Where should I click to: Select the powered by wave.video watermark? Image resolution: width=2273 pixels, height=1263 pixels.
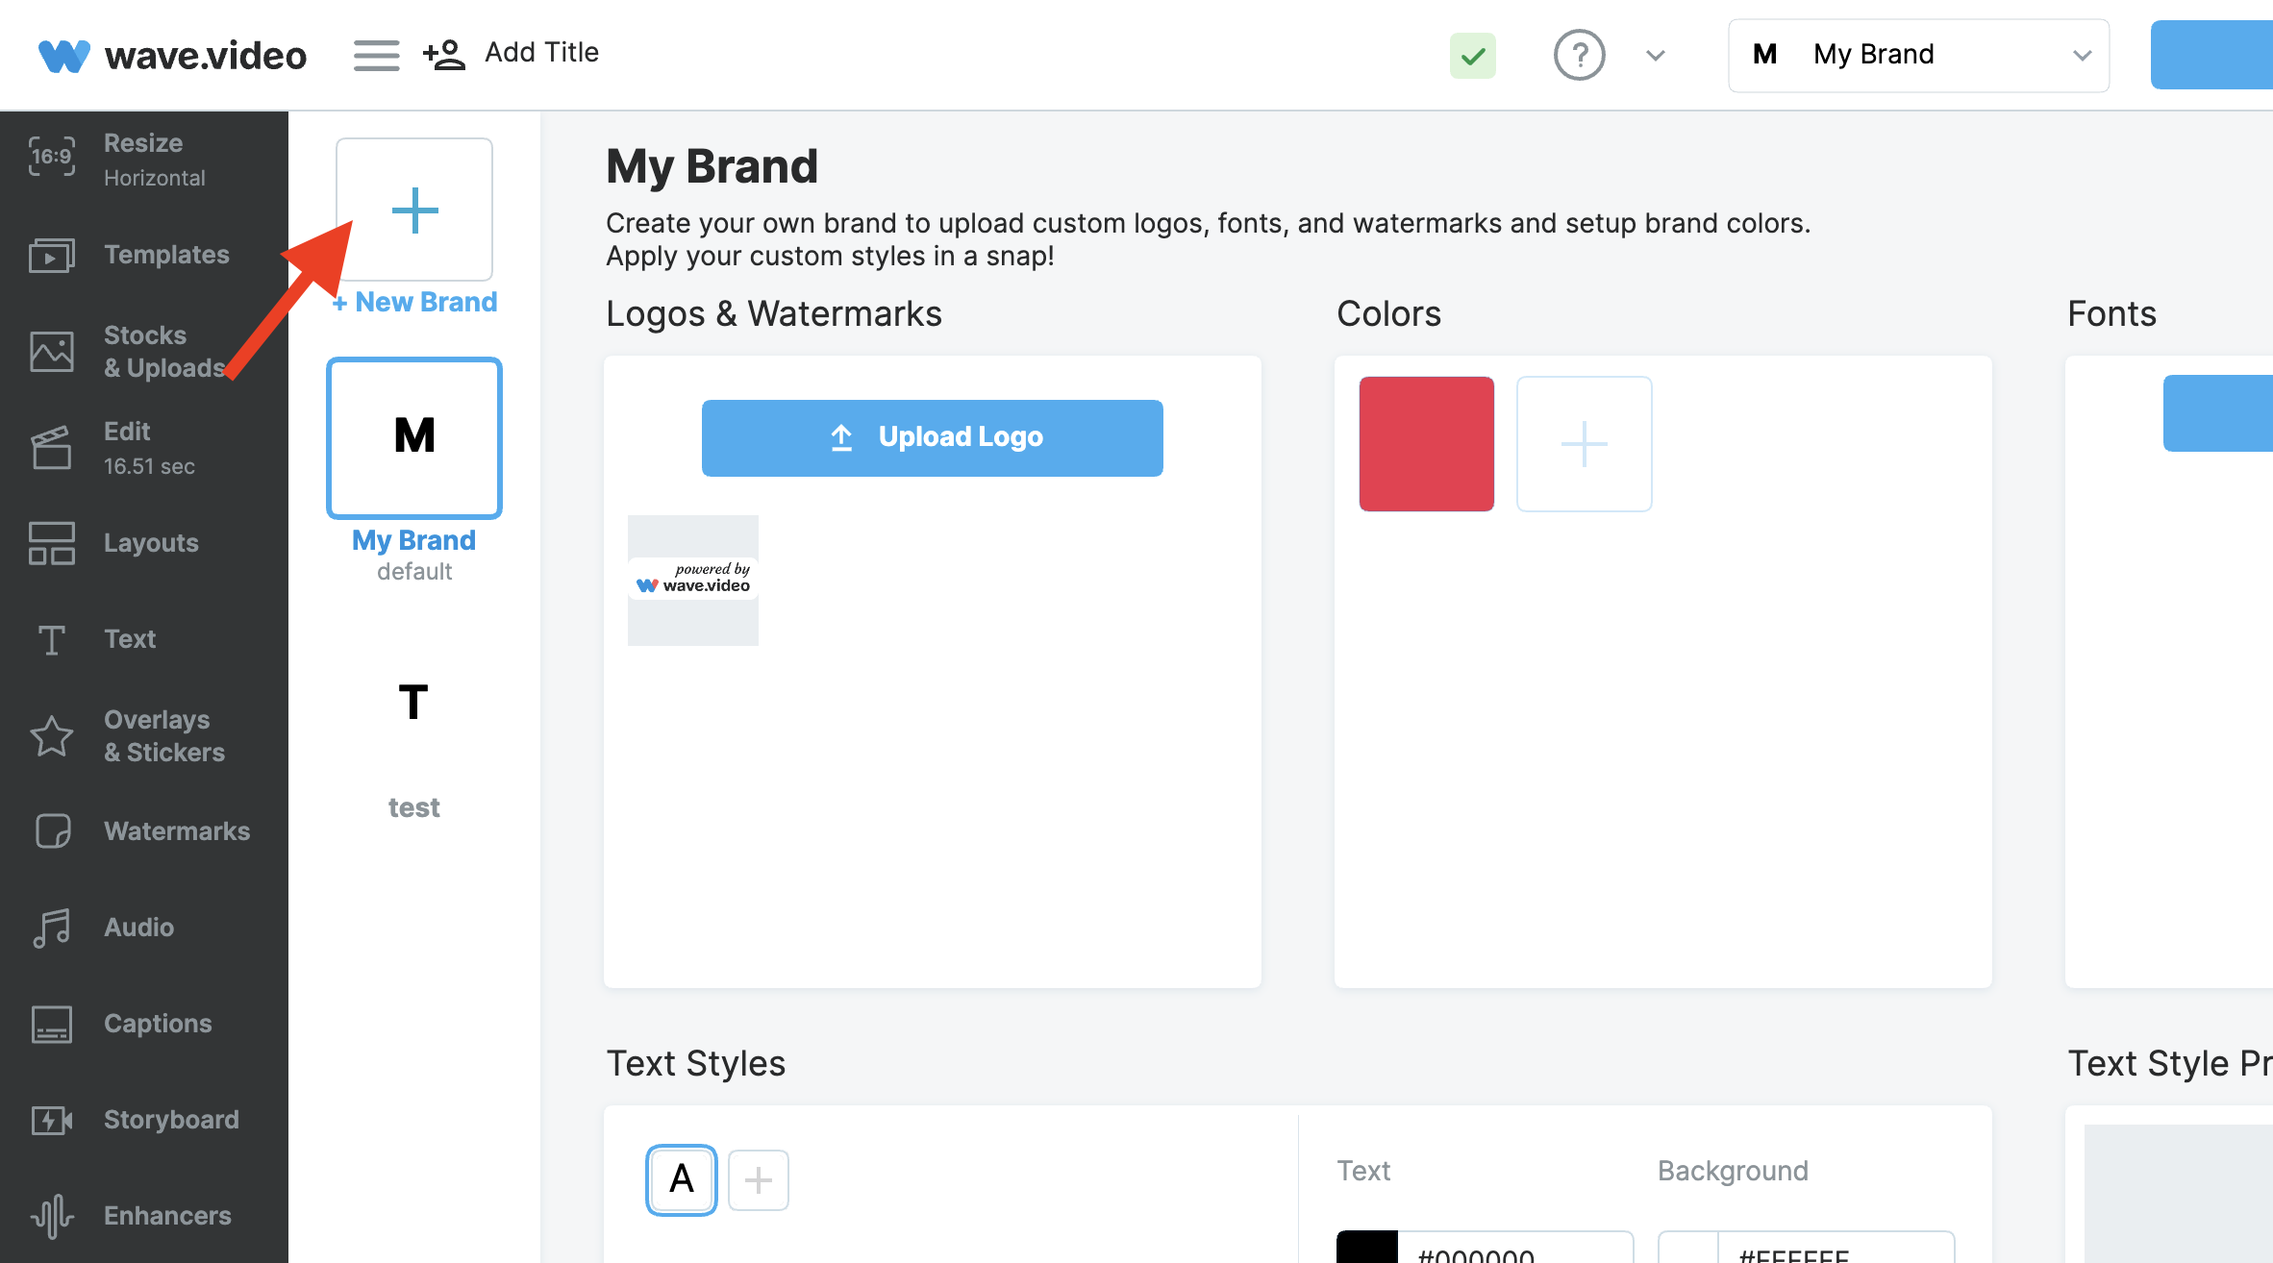point(693,580)
